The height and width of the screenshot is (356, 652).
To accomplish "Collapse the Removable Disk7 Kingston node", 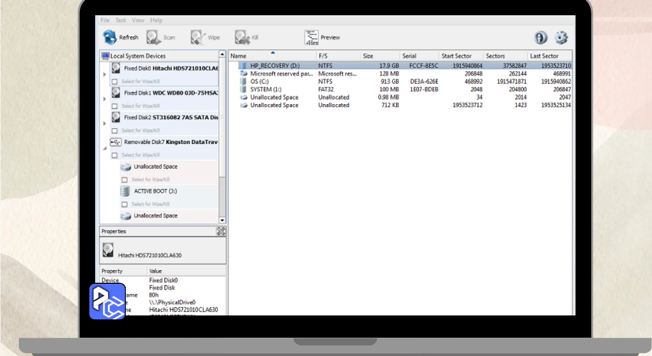I will tap(105, 148).
